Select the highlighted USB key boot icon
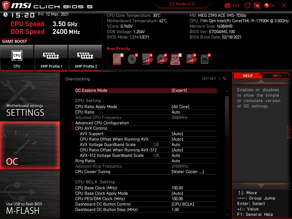Screen dimensions: 292x219 pyautogui.click(x=176, y=59)
